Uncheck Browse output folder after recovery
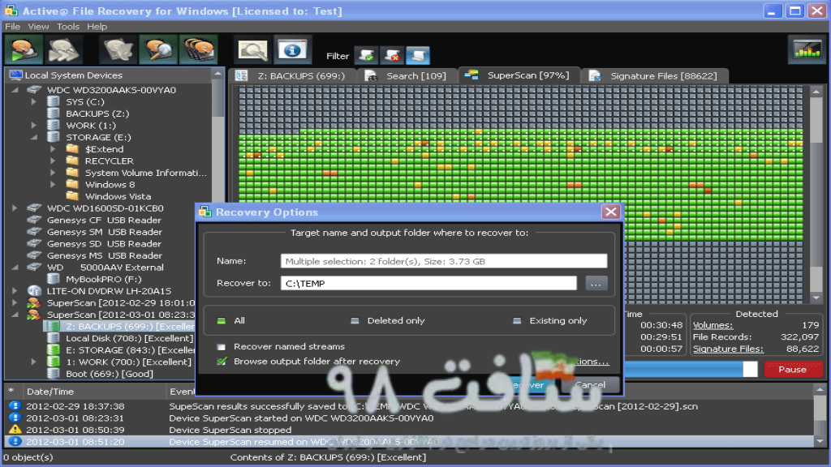Viewport: 831px width, 467px height. tap(222, 361)
